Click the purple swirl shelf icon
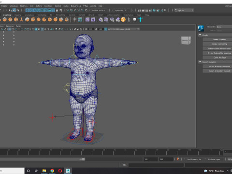This screenshot has height=174, width=232. [x=87, y=20]
